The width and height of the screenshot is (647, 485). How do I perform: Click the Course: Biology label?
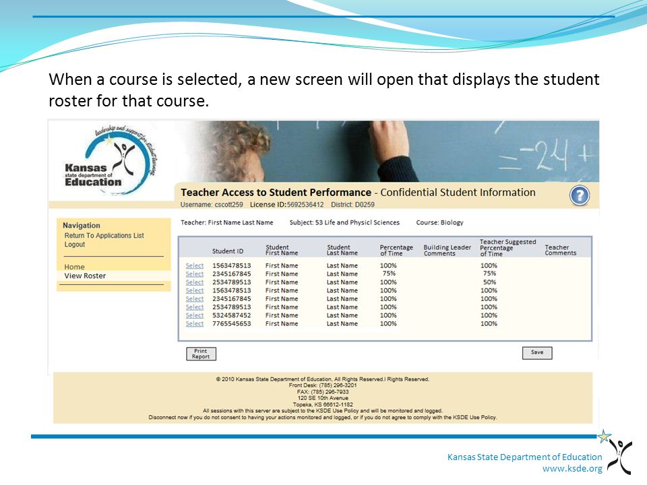click(x=440, y=222)
